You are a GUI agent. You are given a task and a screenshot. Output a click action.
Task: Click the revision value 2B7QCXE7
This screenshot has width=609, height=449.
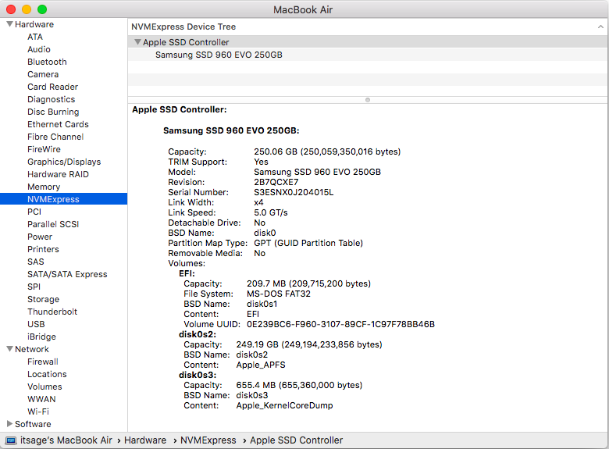coord(276,182)
